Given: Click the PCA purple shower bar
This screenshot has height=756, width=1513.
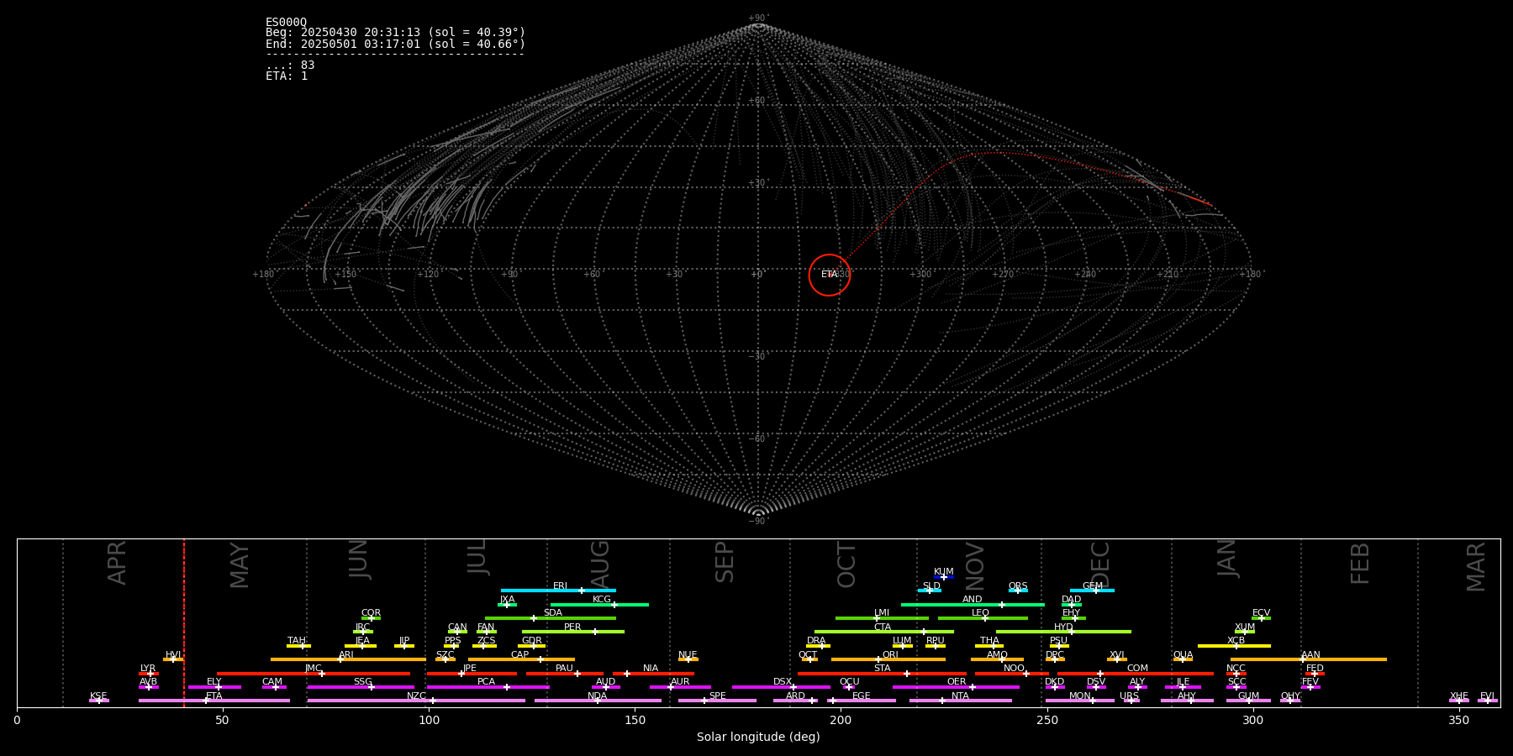Looking at the screenshot, I should pos(488,687).
